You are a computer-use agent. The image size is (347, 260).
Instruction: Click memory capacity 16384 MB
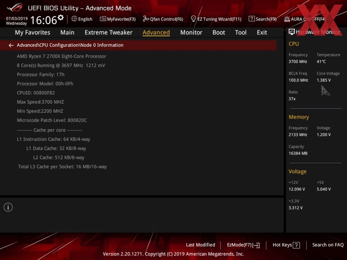point(298,153)
